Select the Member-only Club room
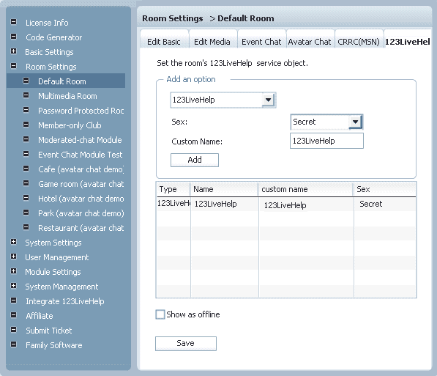The height and width of the screenshot is (376, 437). pyautogui.click(x=70, y=125)
